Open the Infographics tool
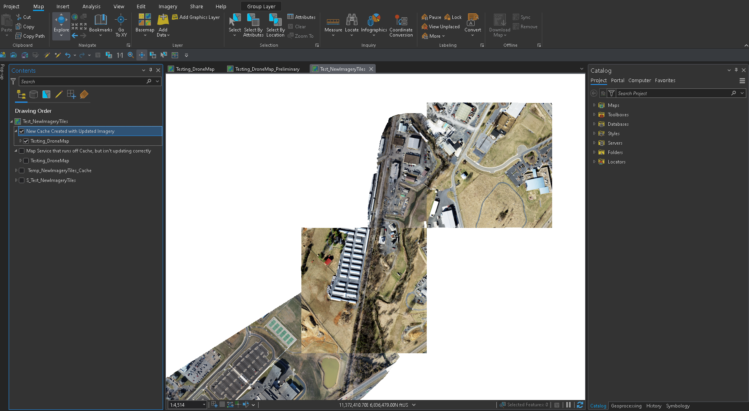 pos(373,24)
